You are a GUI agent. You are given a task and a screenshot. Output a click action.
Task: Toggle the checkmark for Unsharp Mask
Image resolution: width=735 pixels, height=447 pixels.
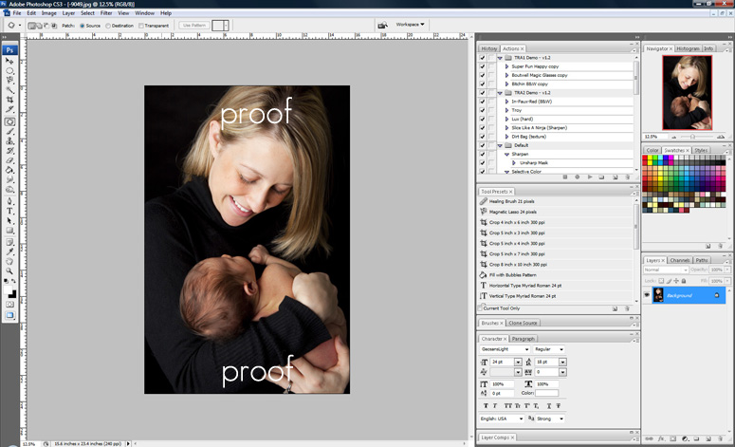point(483,162)
